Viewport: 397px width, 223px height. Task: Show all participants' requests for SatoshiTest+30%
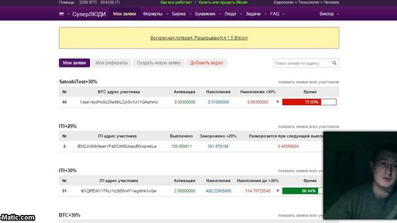308,82
